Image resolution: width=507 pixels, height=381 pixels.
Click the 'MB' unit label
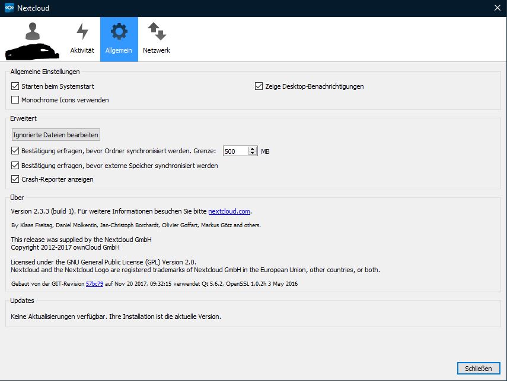[x=265, y=151]
